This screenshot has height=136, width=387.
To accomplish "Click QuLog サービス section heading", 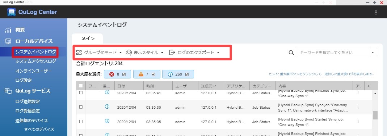I will (x=33, y=91).
